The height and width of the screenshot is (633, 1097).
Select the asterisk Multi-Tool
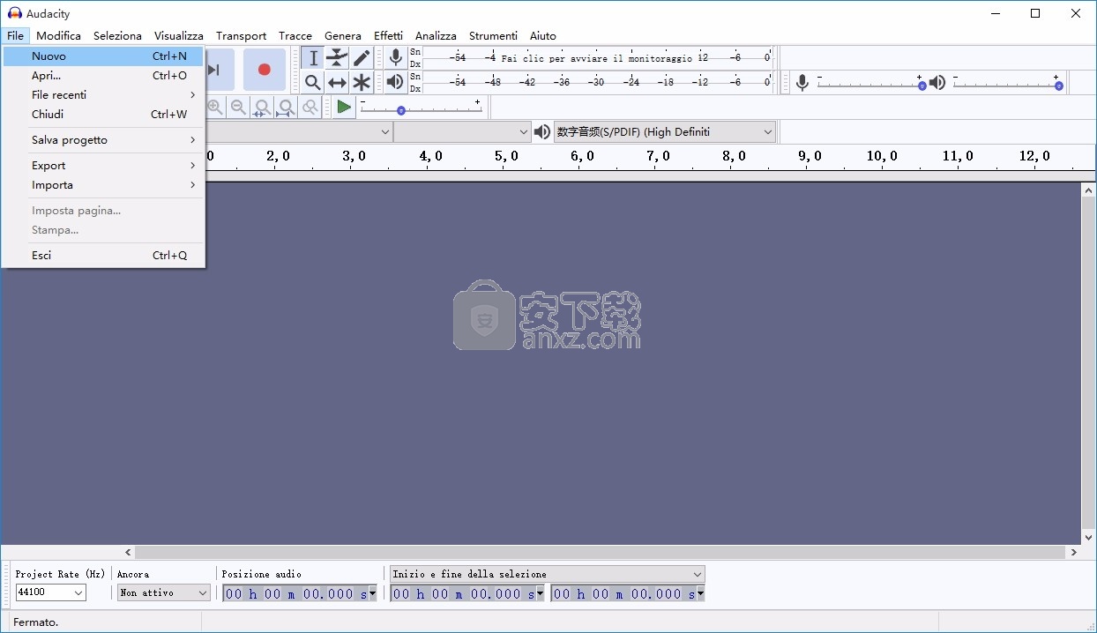[x=362, y=82]
